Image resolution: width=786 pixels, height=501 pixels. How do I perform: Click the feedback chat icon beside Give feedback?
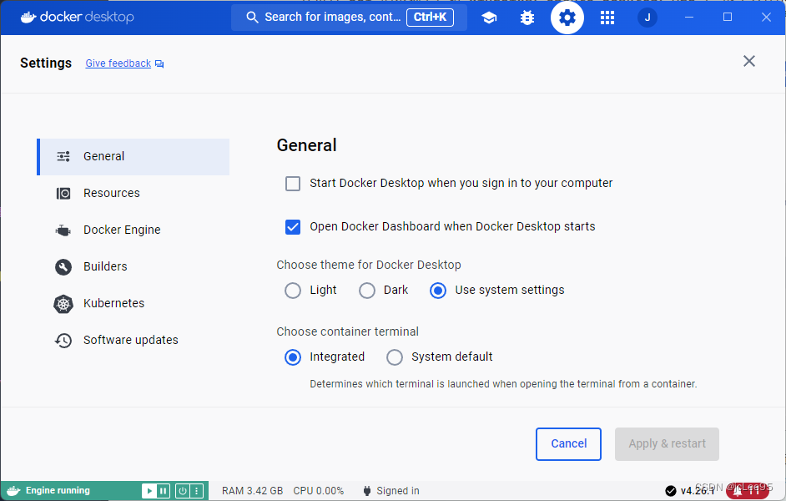click(x=159, y=63)
